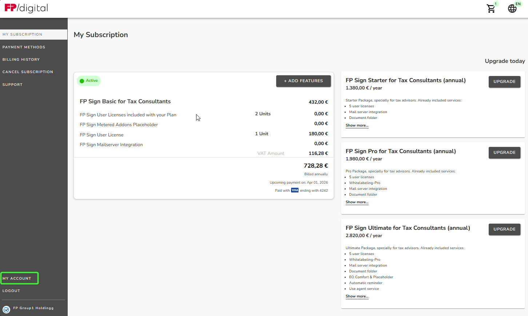
Task: Open My Account section
Action: point(17,279)
